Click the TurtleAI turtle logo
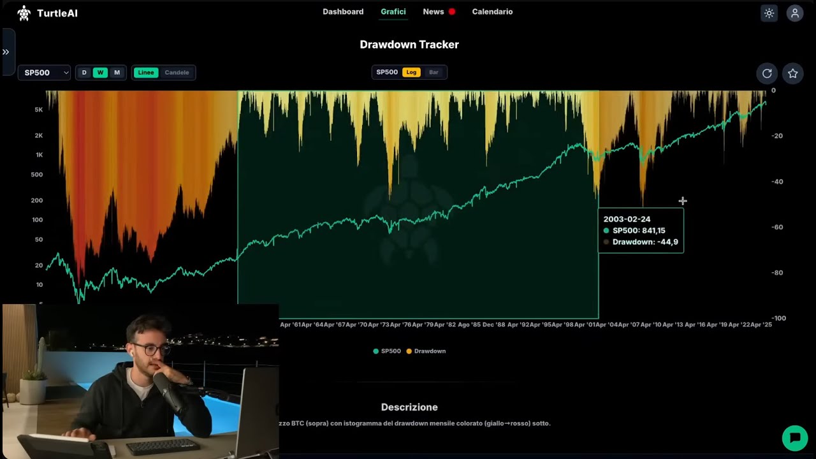816x459 pixels. pos(24,13)
